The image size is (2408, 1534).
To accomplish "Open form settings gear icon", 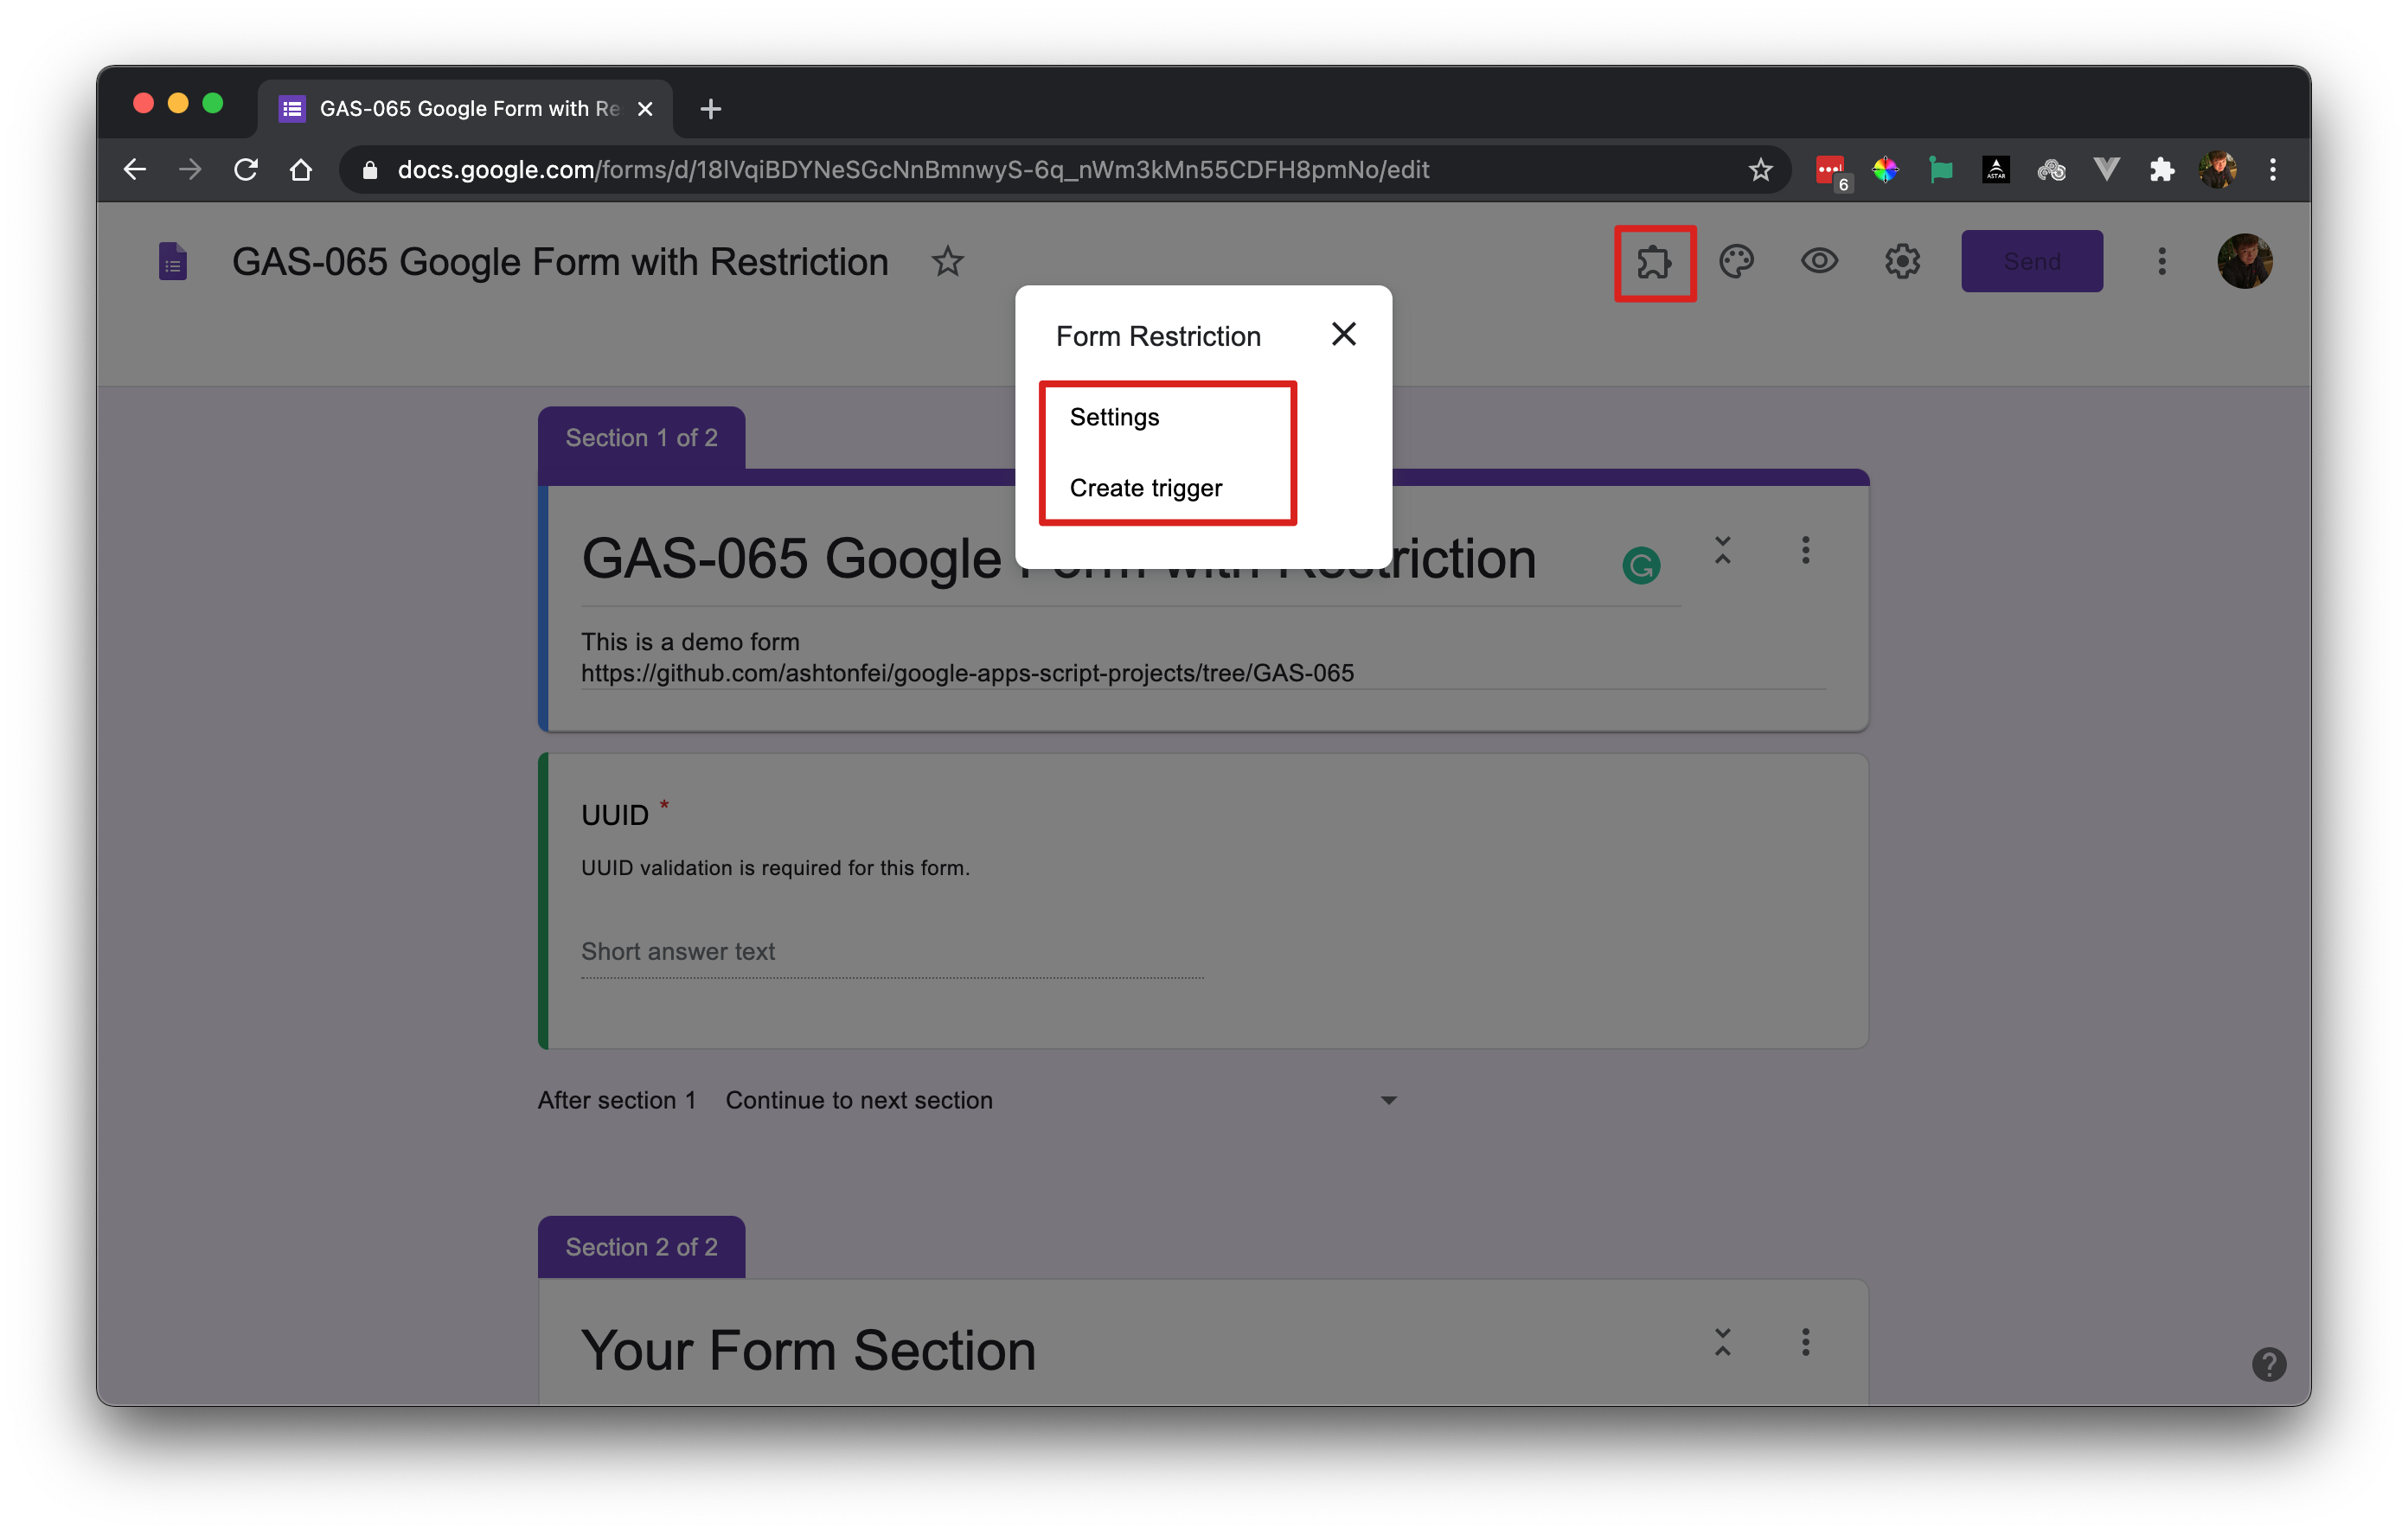I will point(1902,262).
